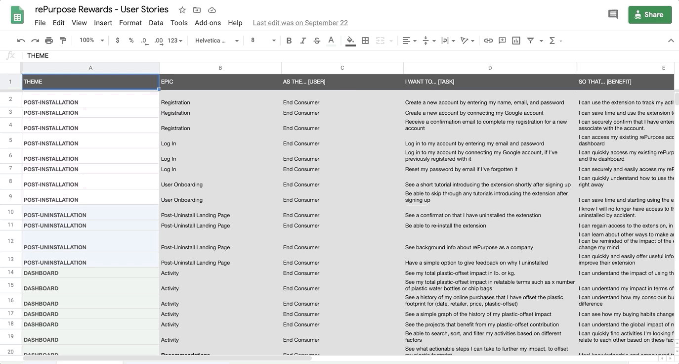The height and width of the screenshot is (364, 679).
Task: Open the View menu
Action: (79, 23)
